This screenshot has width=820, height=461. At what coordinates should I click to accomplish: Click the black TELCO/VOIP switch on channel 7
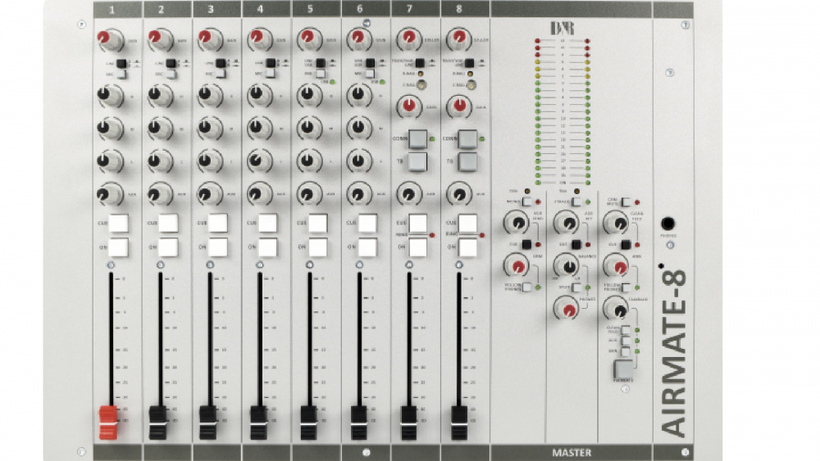tap(419, 63)
